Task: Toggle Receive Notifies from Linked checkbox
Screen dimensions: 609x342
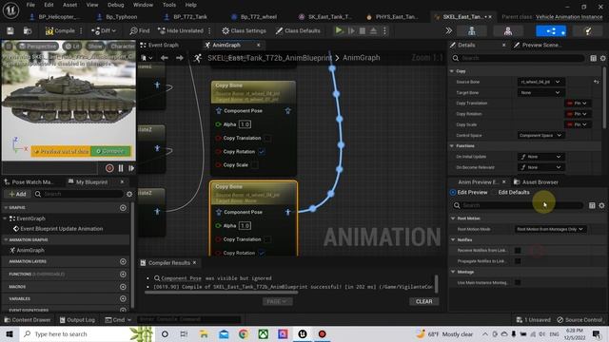Action: click(518, 251)
